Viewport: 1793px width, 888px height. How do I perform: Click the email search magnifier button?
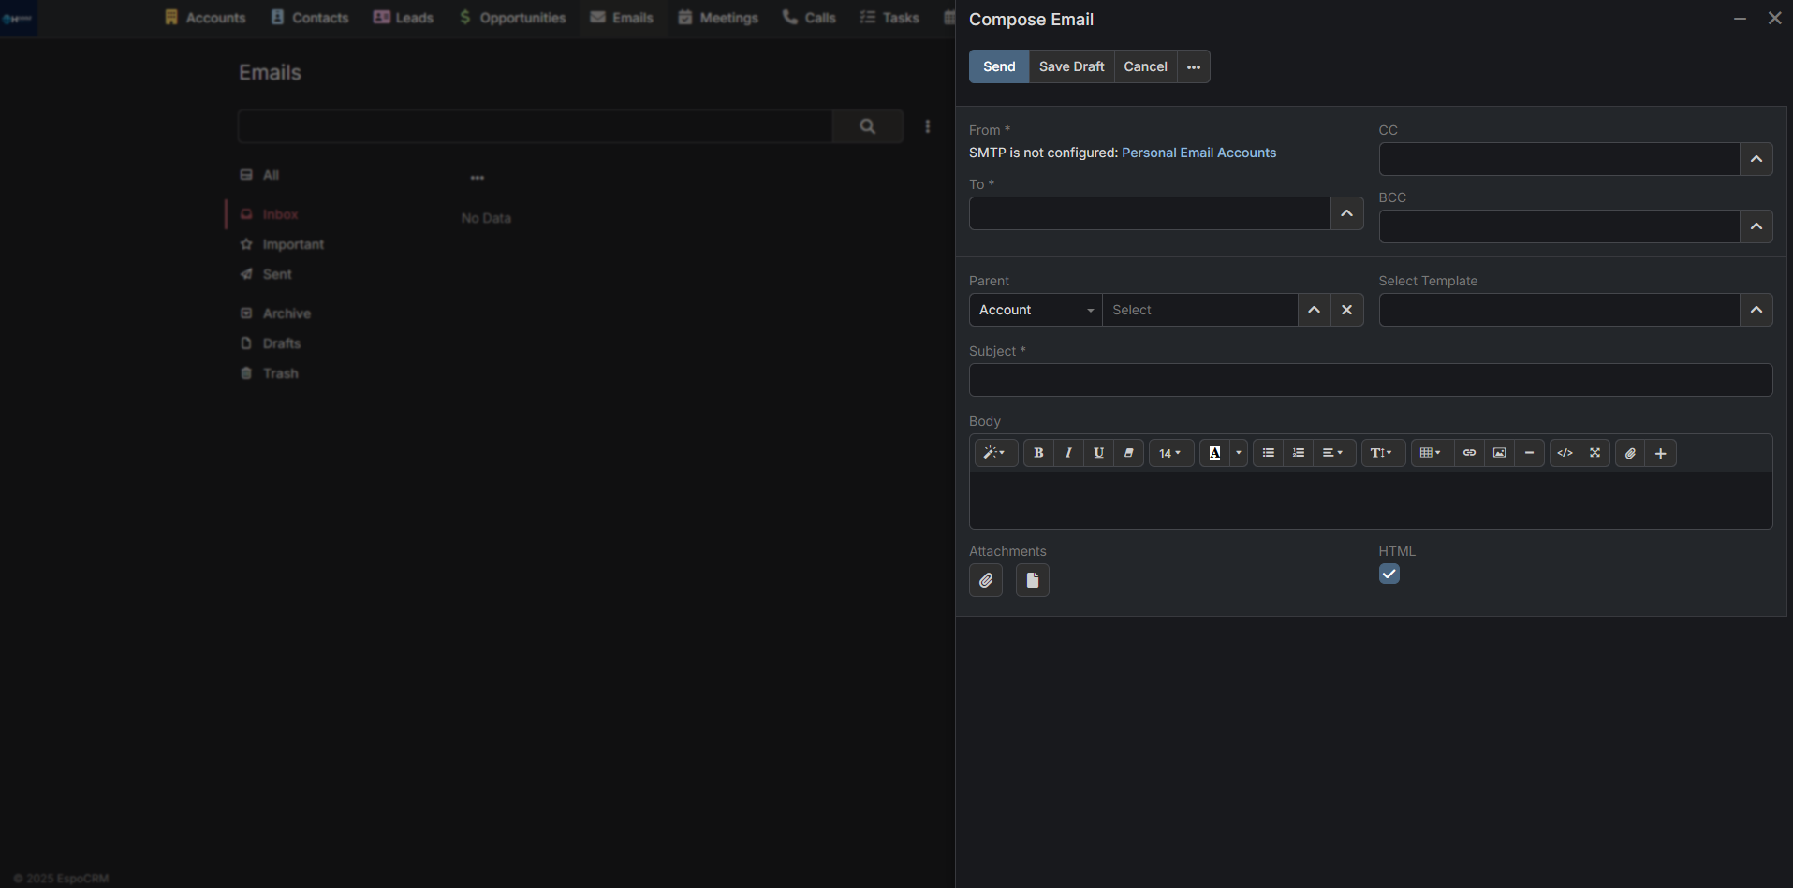pos(868,126)
